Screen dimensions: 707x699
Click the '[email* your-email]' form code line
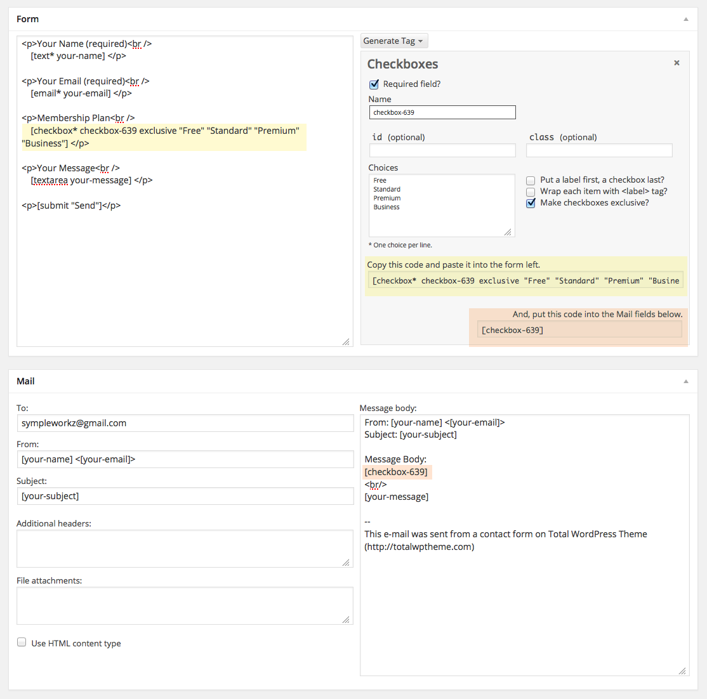pos(81,93)
